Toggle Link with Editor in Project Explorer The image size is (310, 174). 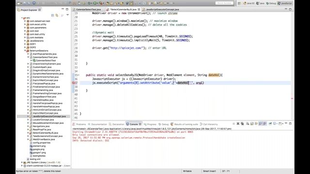pyautogui.click(x=57, y=15)
